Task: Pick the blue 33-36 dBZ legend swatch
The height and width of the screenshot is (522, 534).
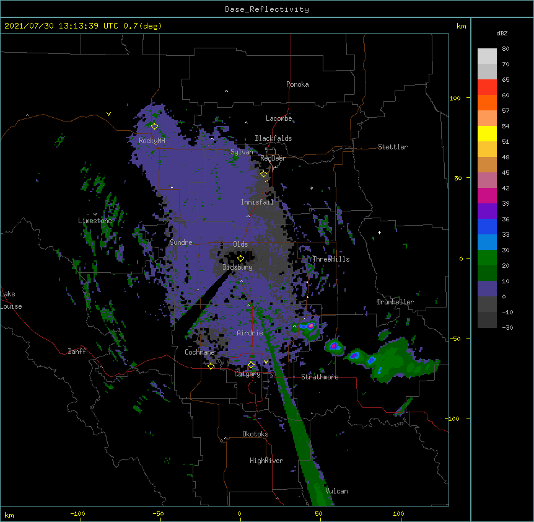Action: pos(487,226)
